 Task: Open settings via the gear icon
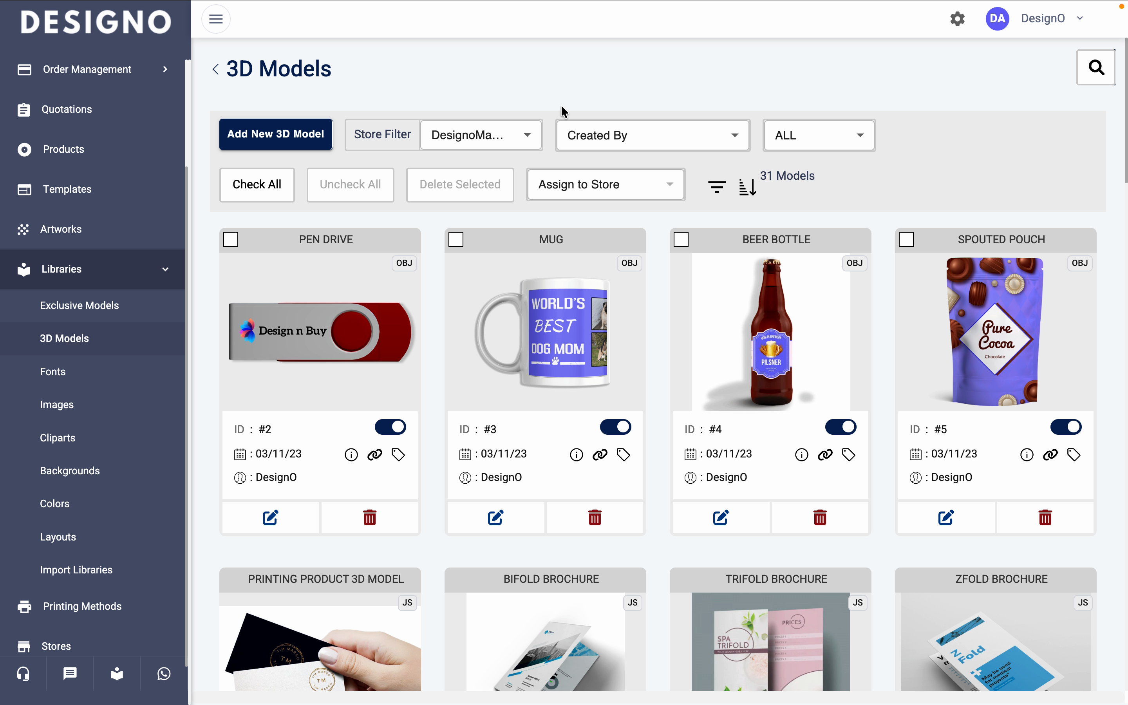click(x=957, y=19)
